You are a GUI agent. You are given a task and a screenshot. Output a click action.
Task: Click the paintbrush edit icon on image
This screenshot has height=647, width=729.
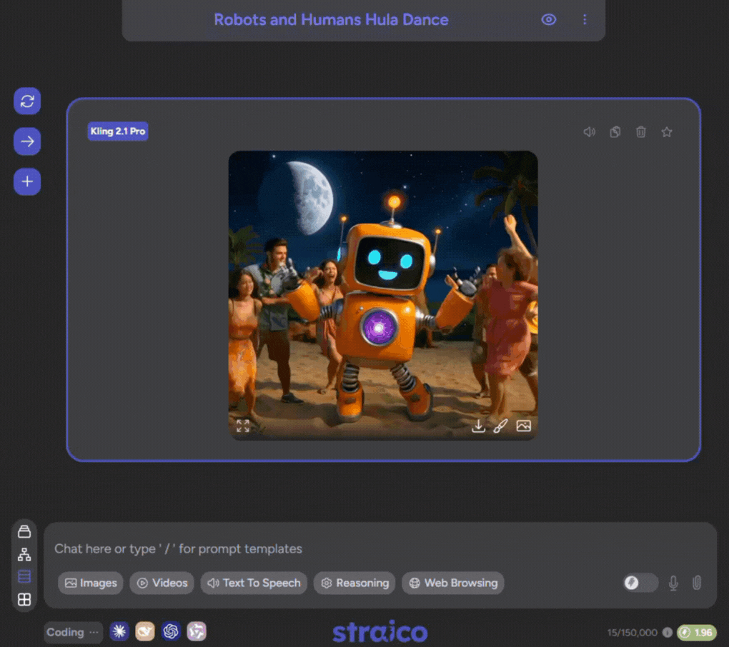500,426
